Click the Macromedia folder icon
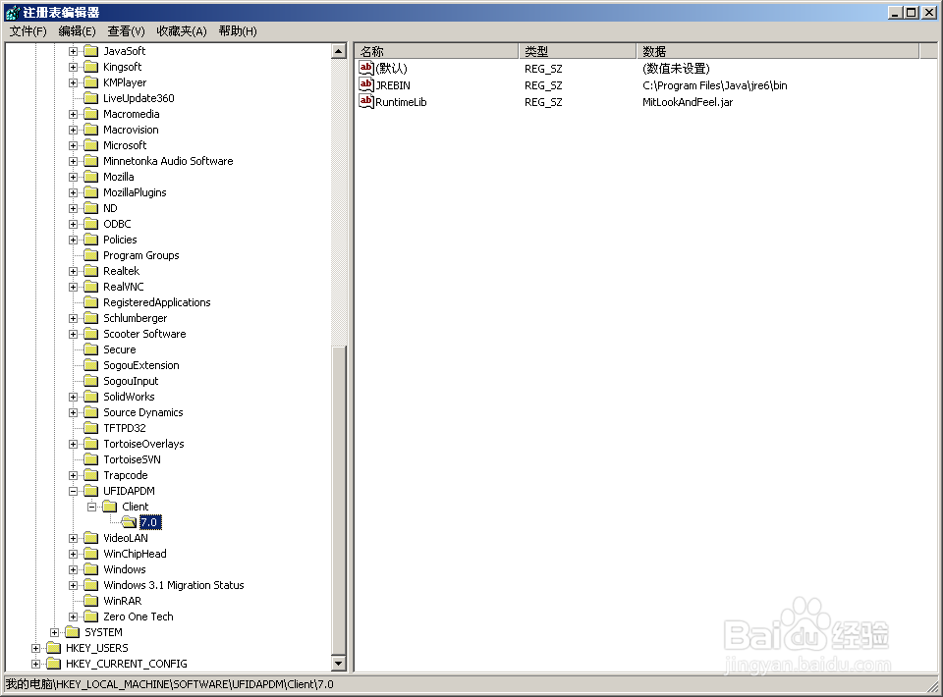This screenshot has width=943, height=697. [90, 114]
